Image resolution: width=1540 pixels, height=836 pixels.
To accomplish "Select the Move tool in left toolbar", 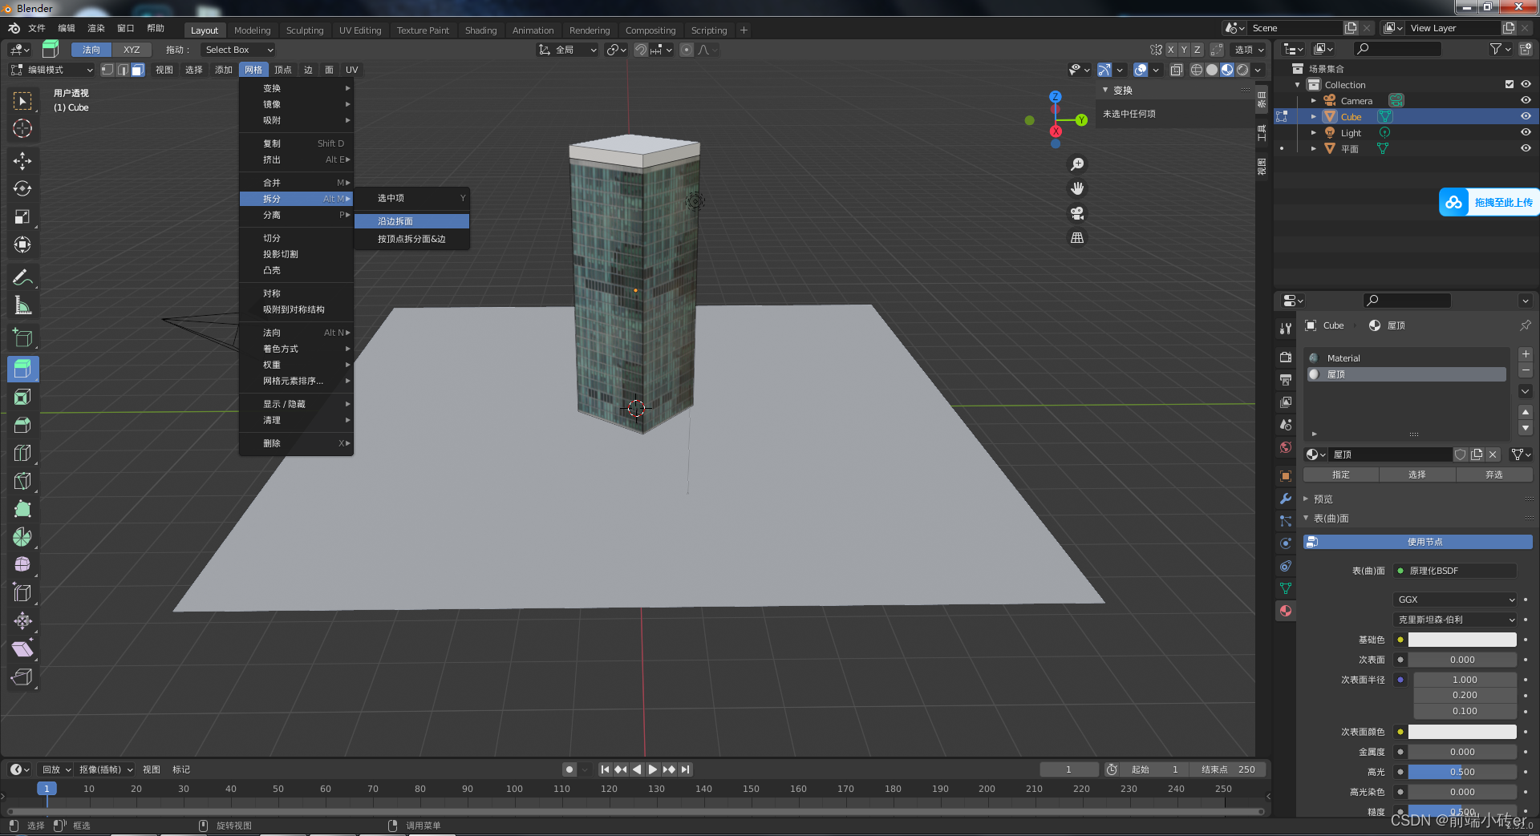I will click(22, 160).
